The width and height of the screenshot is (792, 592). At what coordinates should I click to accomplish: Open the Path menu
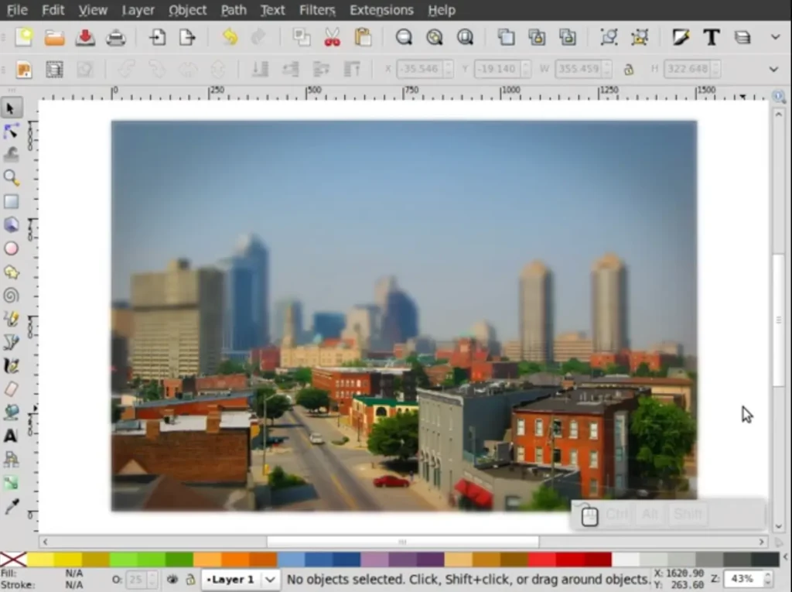pyautogui.click(x=234, y=10)
